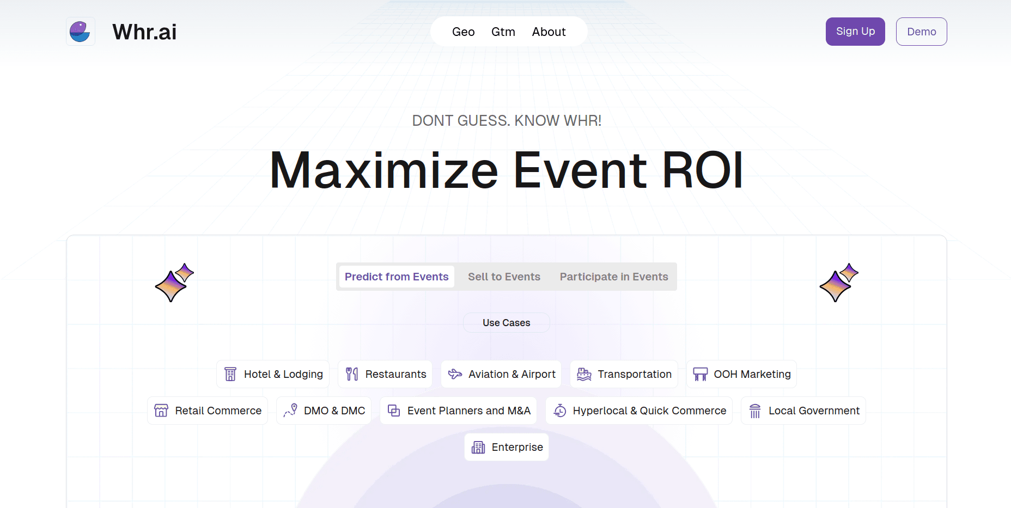
Task: Select the Use Cases pill
Action: click(507, 323)
